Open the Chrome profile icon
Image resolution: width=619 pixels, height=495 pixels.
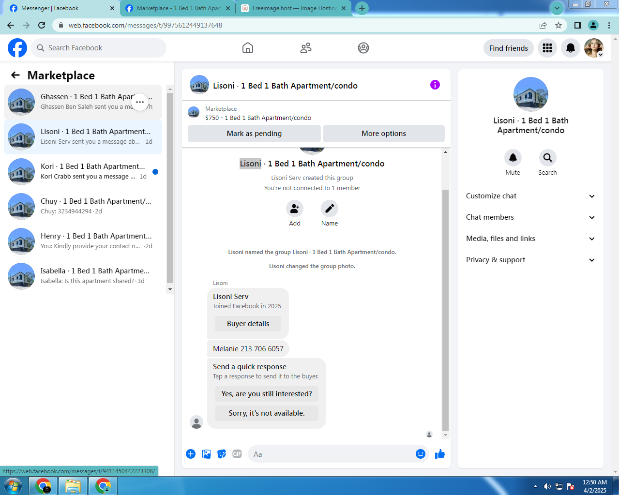(593, 25)
